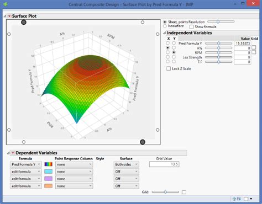Viewport: 262px width, 204px height.
Task: Click the rainbow gradient color swatch
Action: (49, 164)
